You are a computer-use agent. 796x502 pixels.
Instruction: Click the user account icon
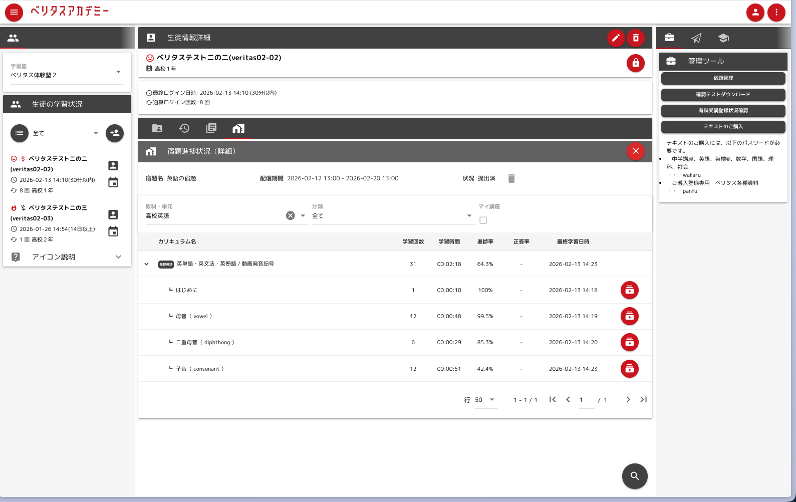[x=755, y=12]
